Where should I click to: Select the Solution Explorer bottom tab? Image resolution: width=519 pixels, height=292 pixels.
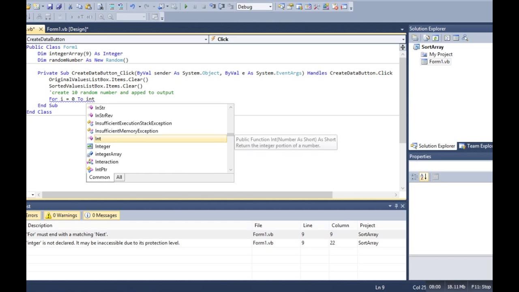pos(433,146)
